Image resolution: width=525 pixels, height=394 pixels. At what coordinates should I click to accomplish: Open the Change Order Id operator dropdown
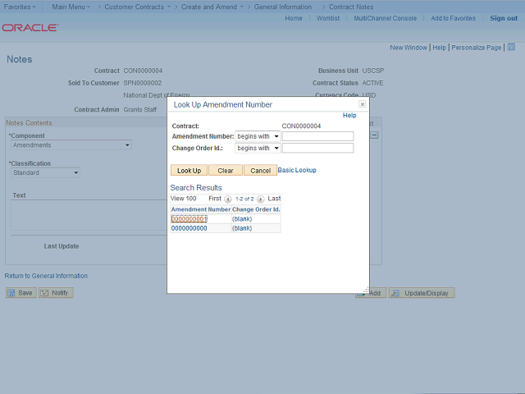point(258,148)
